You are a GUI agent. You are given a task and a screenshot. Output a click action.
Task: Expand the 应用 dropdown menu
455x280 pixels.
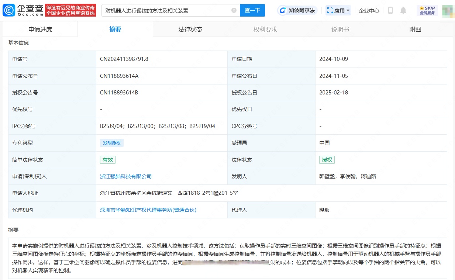pyautogui.click(x=339, y=11)
